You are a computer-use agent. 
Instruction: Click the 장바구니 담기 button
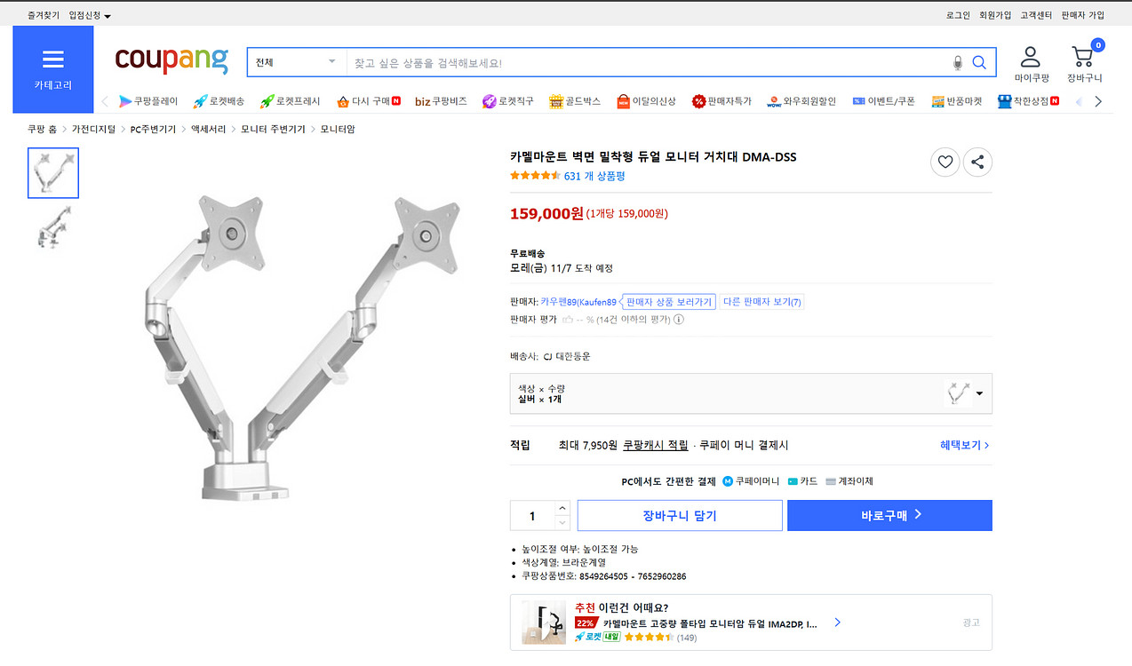(680, 516)
